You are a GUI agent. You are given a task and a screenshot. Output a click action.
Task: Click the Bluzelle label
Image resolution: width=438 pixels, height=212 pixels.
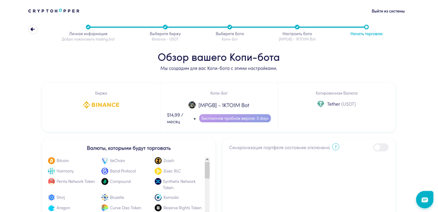point(117,197)
